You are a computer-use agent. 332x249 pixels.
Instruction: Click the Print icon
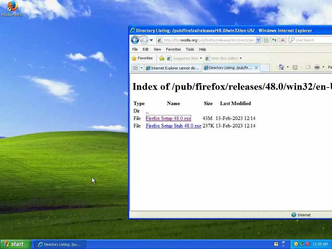(x=317, y=67)
